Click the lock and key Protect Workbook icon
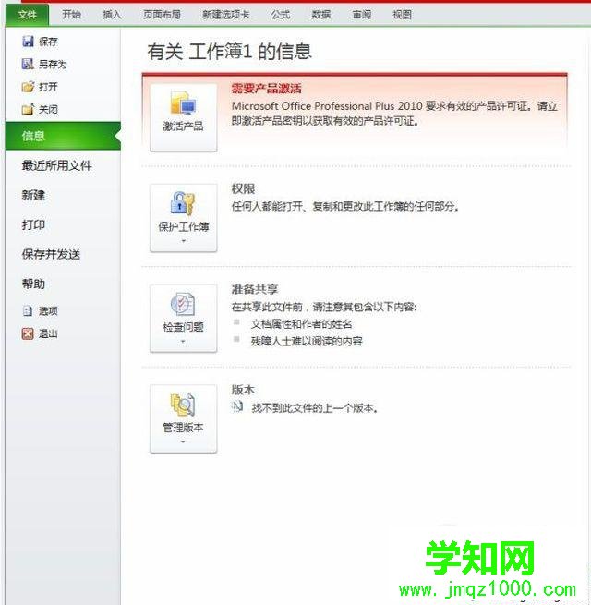The image size is (591, 605). 183,203
